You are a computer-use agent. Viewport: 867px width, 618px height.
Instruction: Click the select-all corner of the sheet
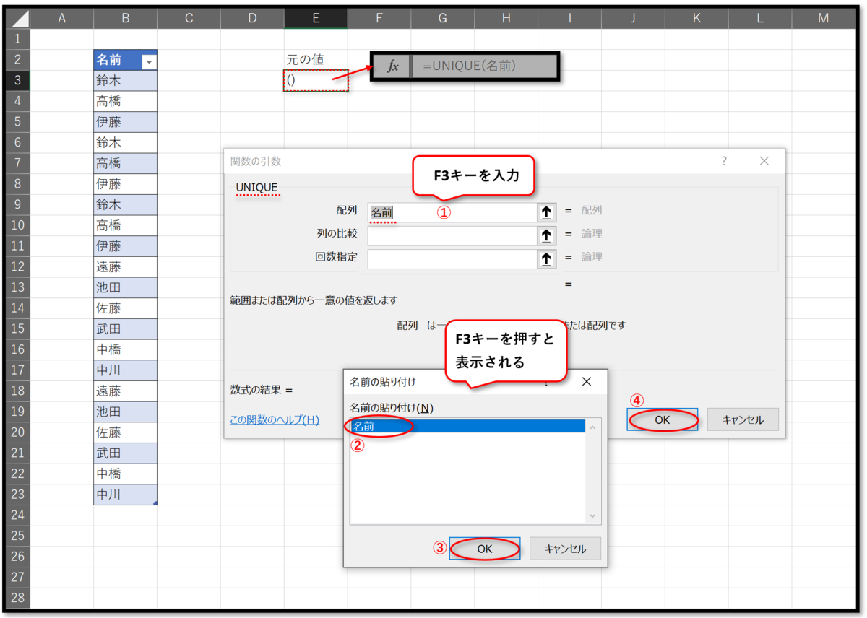pos(17,18)
